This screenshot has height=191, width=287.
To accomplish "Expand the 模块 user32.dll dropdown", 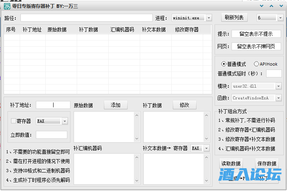I will [x=278, y=86].
